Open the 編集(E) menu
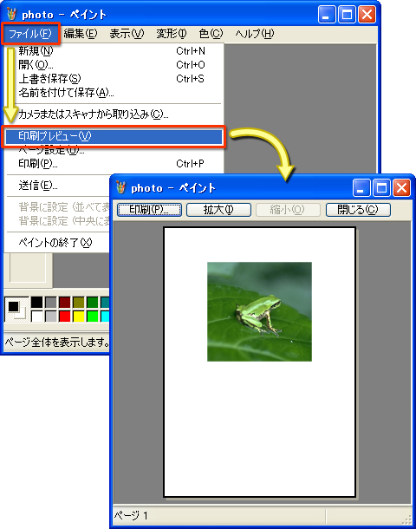 click(81, 34)
